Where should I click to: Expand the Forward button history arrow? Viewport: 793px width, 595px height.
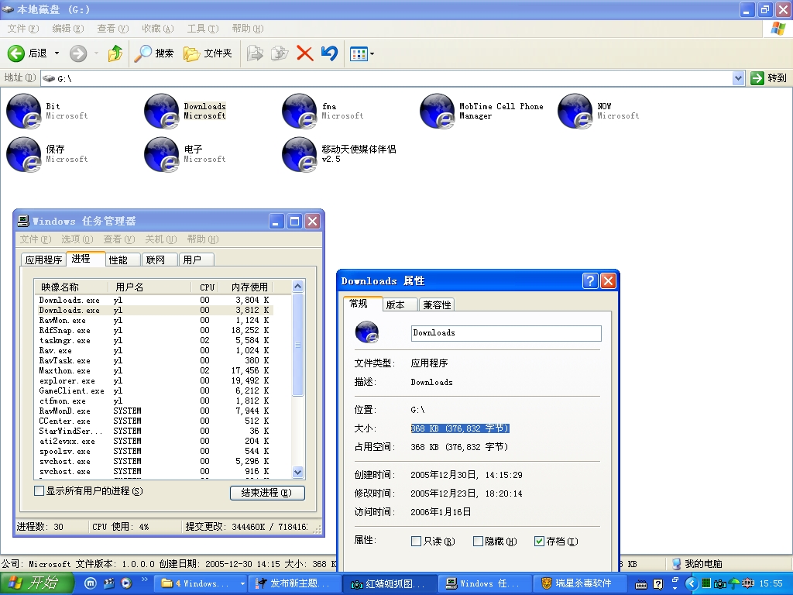[x=96, y=53]
